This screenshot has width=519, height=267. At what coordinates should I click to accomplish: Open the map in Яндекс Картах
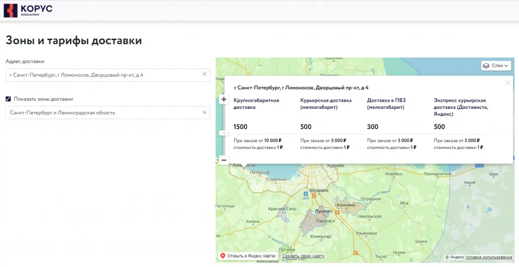[248, 256]
